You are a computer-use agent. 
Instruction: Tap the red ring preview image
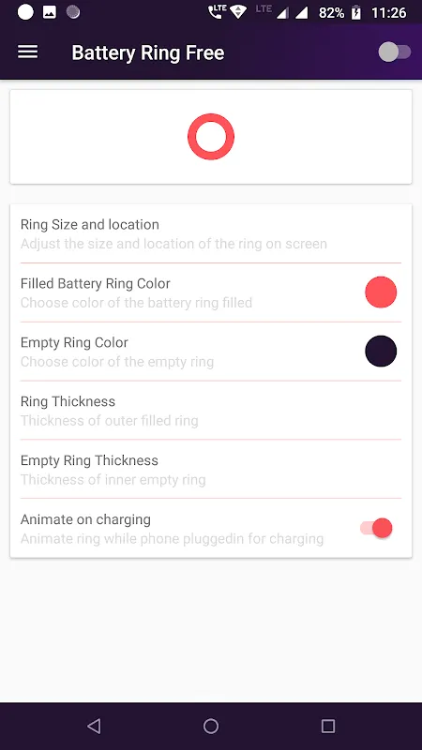pos(211,136)
